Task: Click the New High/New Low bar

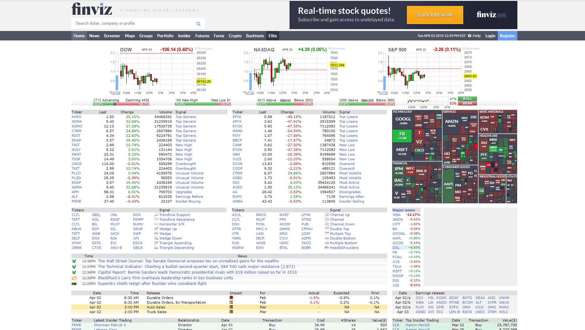Action: (203, 104)
